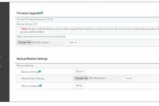Choose a firmware file to upload
This screenshot has width=159, height=106.
click(x=24, y=42)
